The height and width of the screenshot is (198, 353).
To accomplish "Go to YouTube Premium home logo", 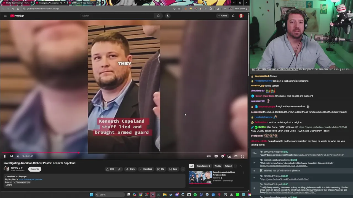I will (17, 16).
